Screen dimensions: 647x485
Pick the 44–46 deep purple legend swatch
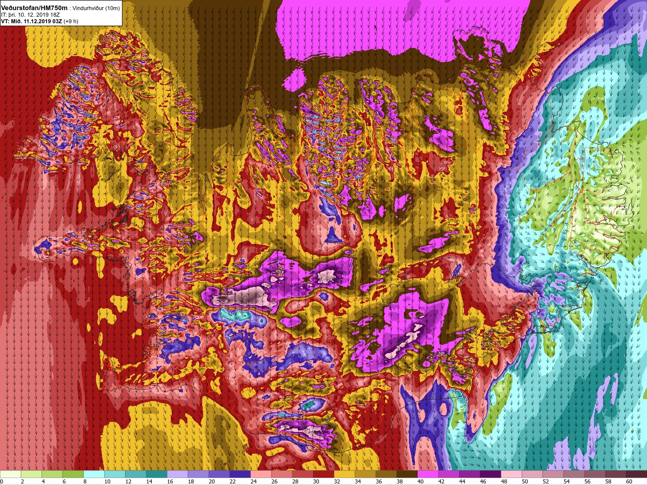coord(470,474)
